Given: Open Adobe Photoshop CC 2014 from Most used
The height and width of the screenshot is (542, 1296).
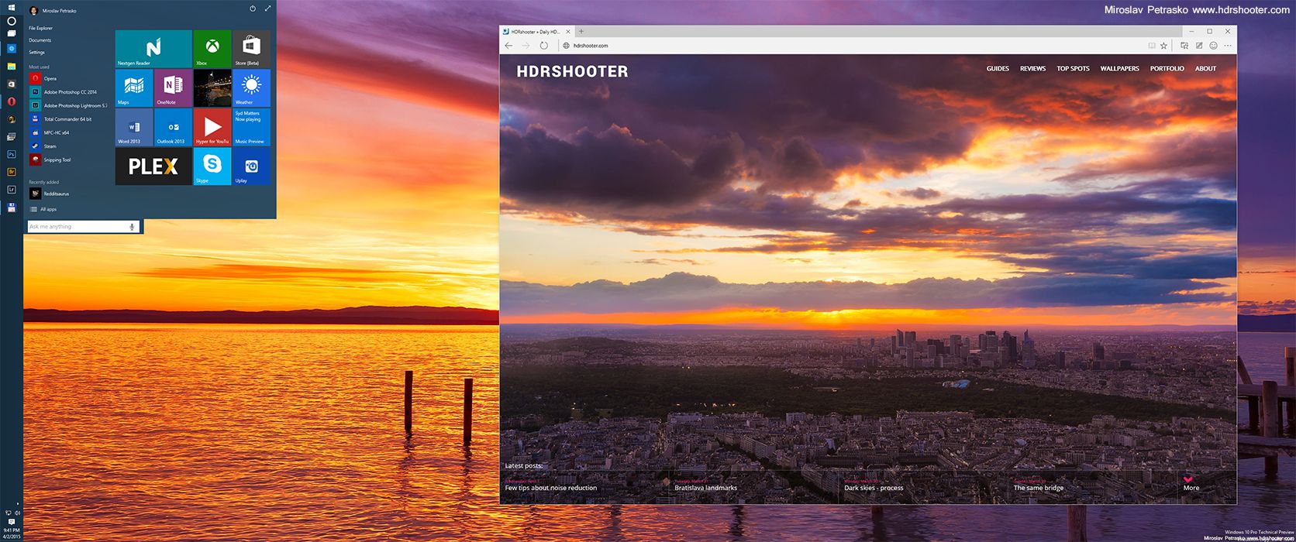Looking at the screenshot, I should 70,92.
